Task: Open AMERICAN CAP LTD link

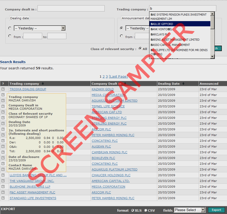Action: pos(107,112)
